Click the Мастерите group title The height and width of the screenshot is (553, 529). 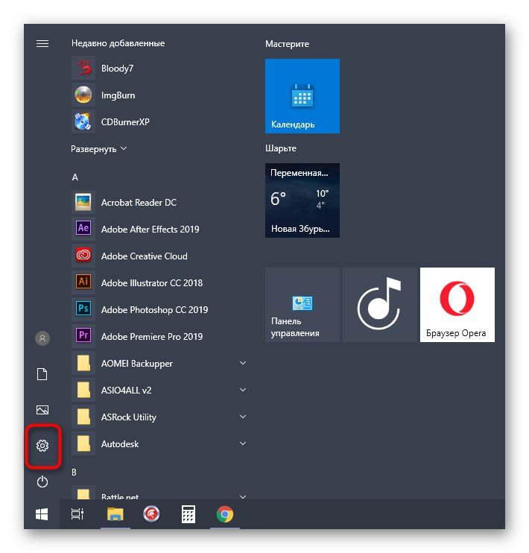point(287,44)
